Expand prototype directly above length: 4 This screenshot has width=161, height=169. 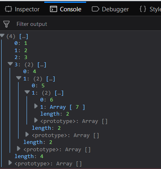point(19,148)
